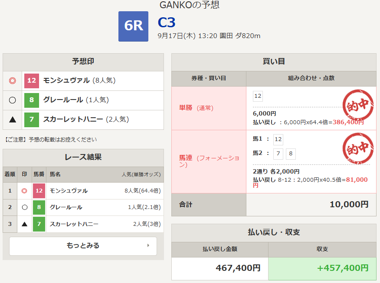Screen dimensions: 380x283
Task: Click the arrow on もっとみる button
Action: (148, 245)
